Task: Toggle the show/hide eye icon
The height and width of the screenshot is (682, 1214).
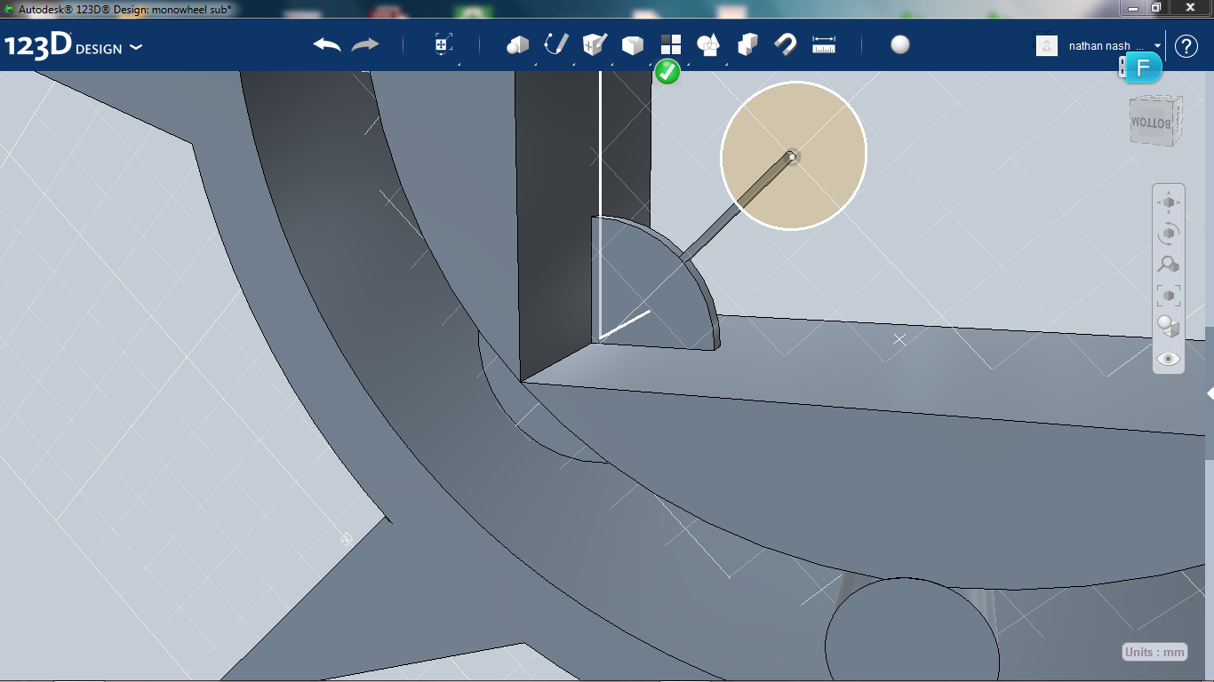Action: pyautogui.click(x=1168, y=359)
